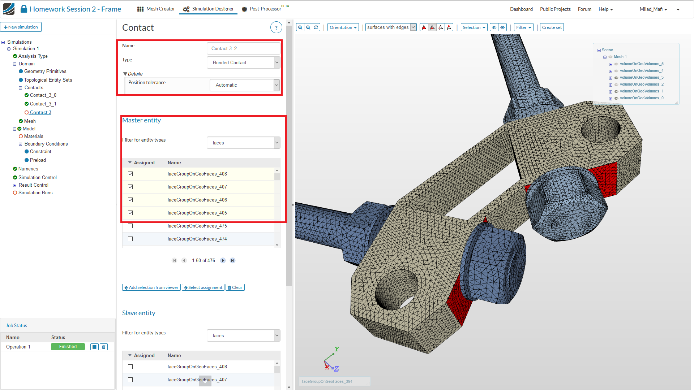
Task: Delete Operation 1 with trash icon
Action: point(104,347)
